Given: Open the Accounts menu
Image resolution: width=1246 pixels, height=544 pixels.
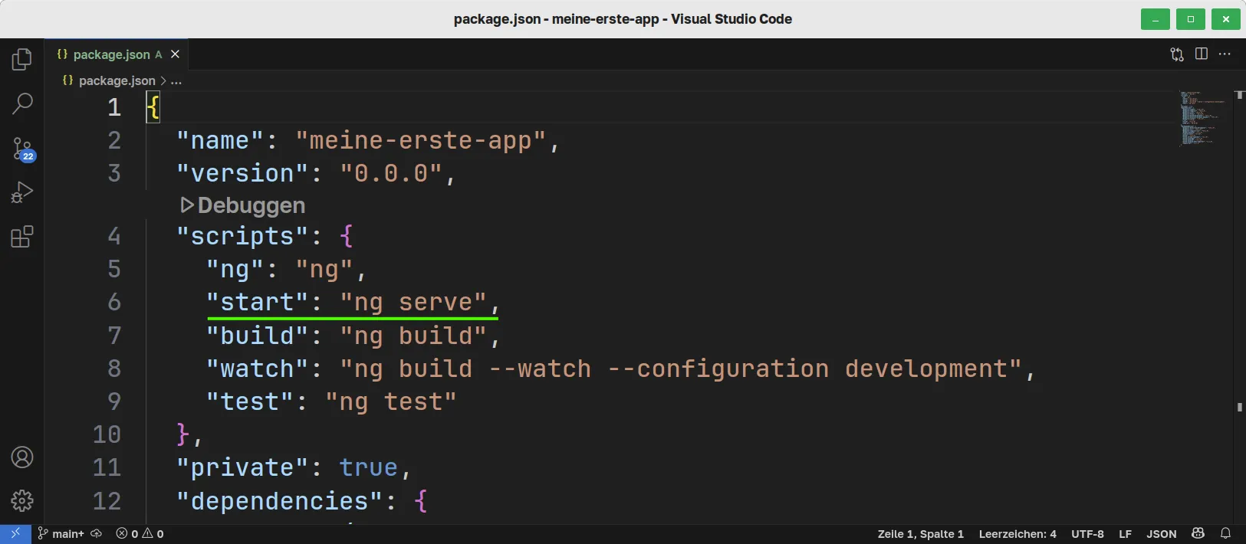Looking at the screenshot, I should click(22, 457).
